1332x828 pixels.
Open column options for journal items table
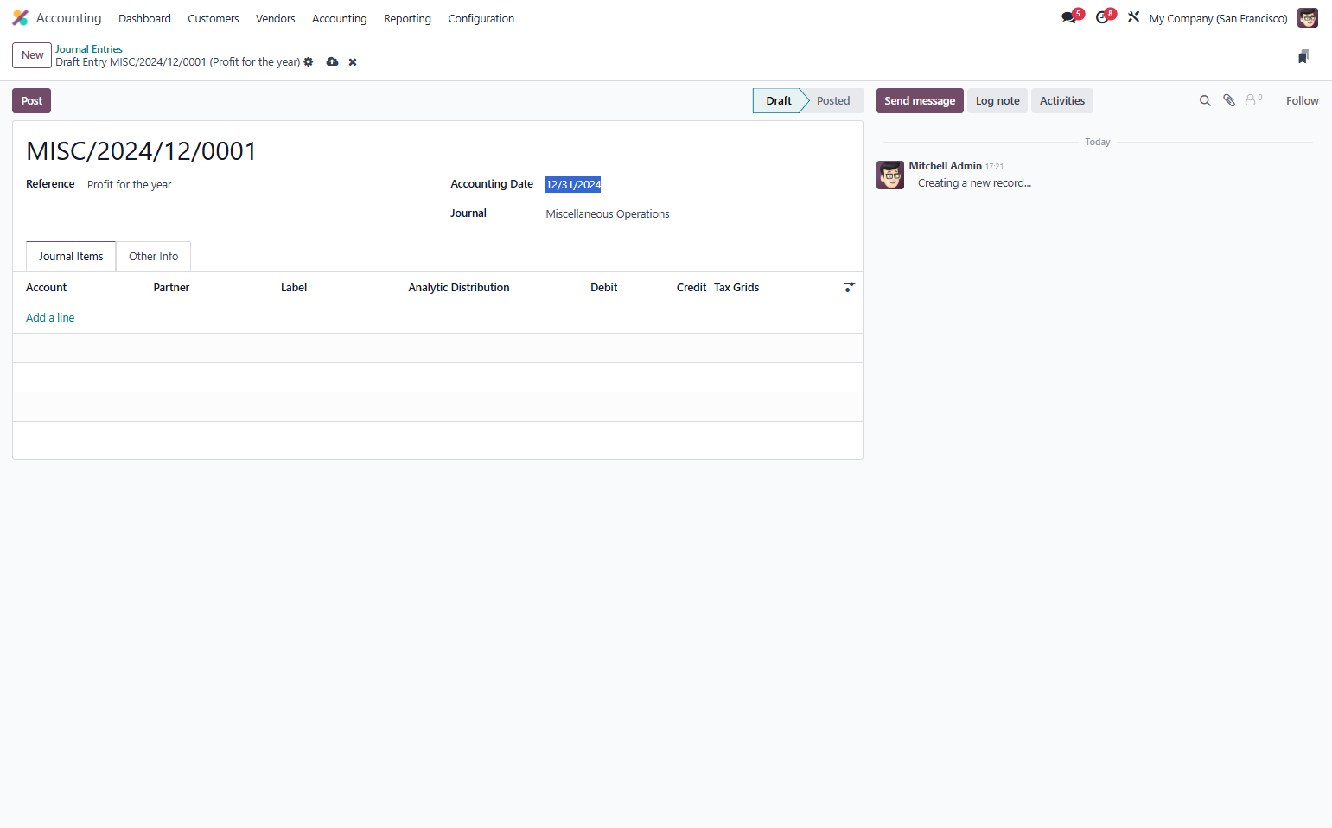point(850,288)
